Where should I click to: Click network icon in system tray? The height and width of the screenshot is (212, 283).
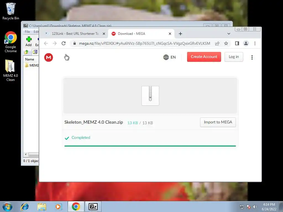coord(242,207)
